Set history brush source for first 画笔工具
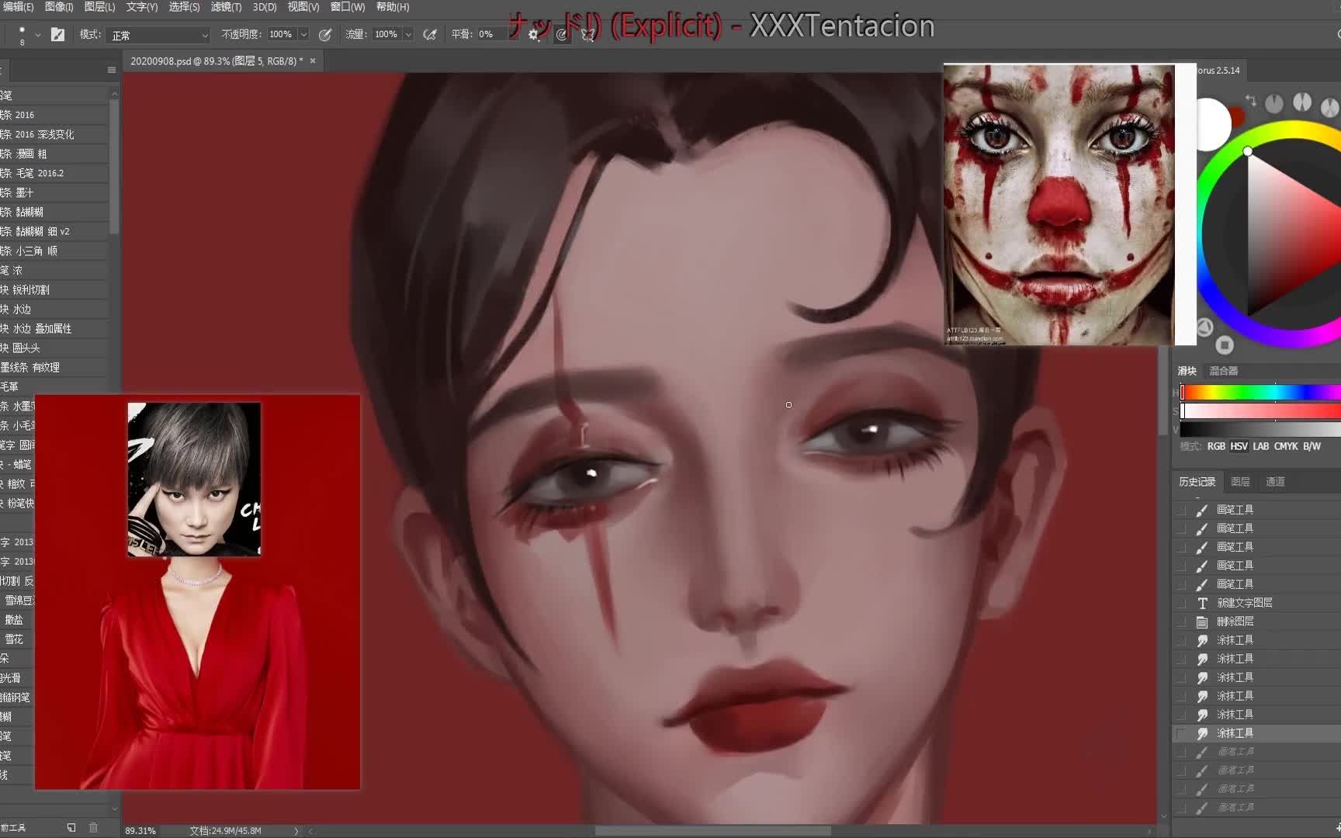Screen dimensions: 1341x838 pos(1182,510)
